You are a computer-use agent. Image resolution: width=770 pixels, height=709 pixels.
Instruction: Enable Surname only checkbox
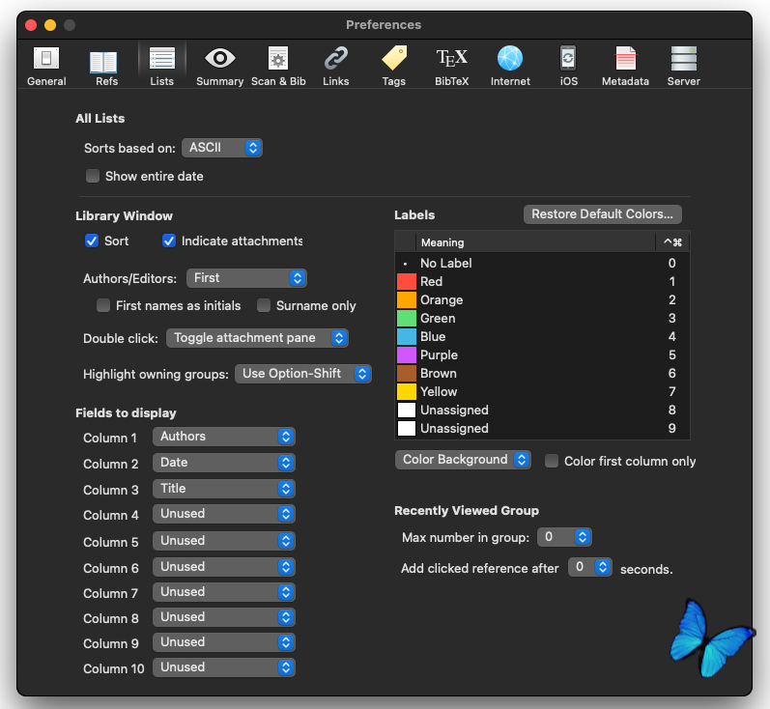[x=264, y=305]
